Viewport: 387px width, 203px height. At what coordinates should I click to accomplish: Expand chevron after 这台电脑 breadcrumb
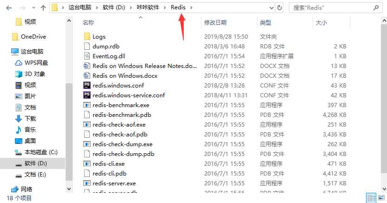click(97, 7)
